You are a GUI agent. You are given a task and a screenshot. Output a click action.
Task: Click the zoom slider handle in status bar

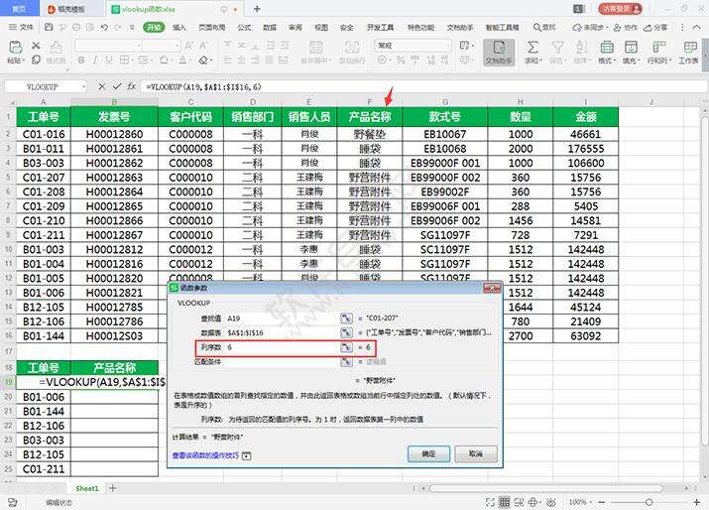649,502
